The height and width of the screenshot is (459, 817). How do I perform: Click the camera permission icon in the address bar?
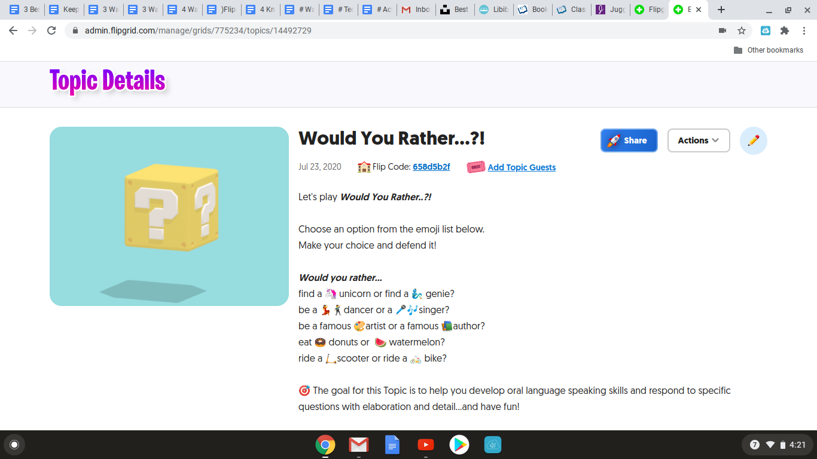click(x=723, y=30)
